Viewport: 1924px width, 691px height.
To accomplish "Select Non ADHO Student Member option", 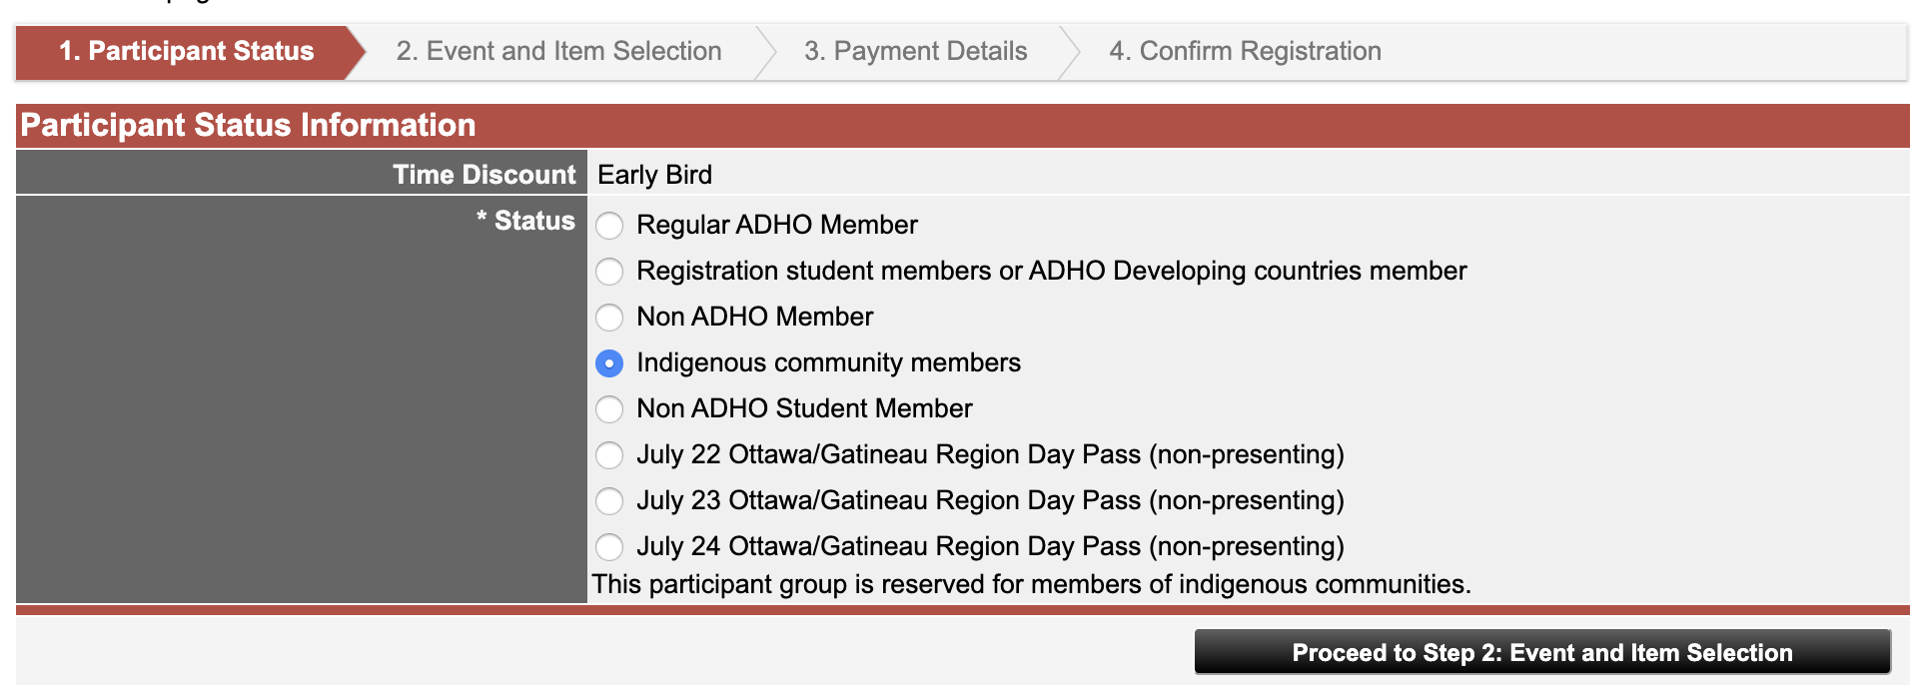I will click(609, 409).
